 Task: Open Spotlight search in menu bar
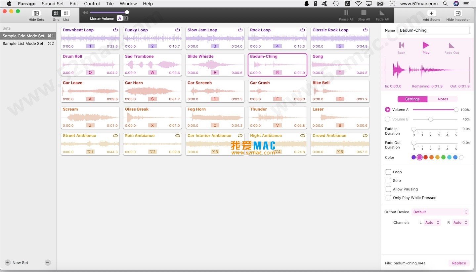click(445, 4)
